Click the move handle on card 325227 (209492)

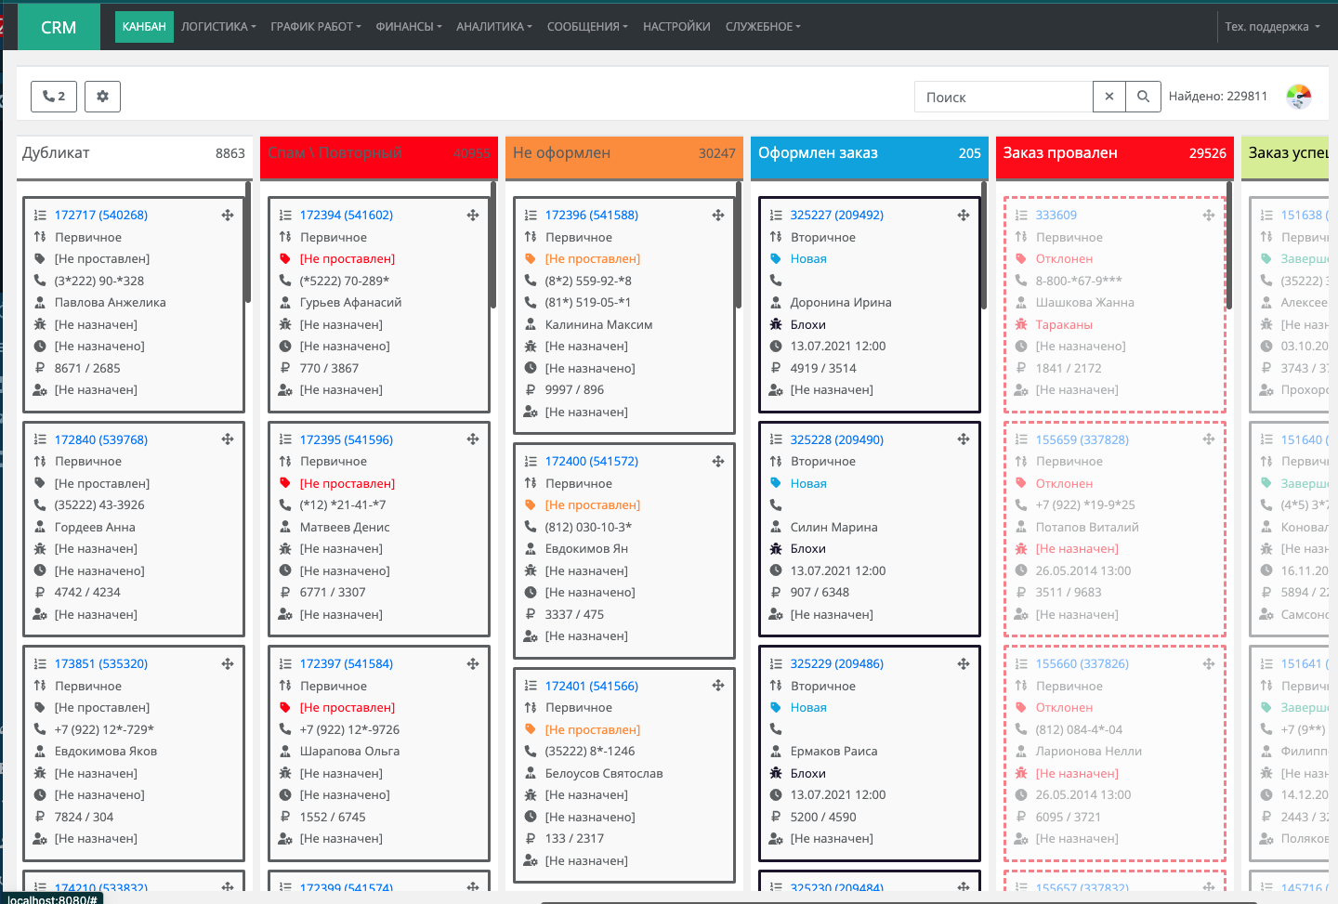[964, 216]
